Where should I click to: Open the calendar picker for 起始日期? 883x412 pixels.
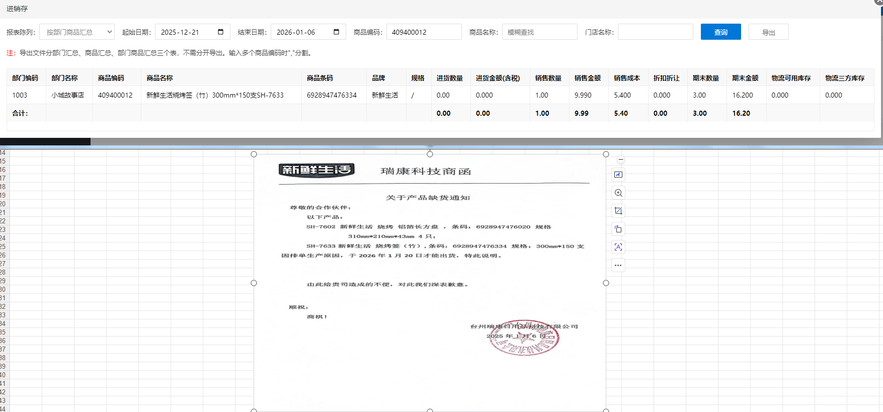tap(220, 32)
